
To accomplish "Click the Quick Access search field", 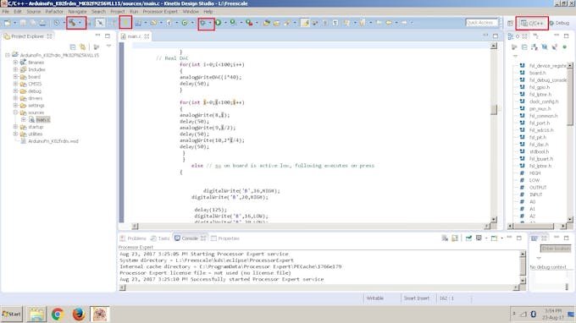I will (482, 23).
